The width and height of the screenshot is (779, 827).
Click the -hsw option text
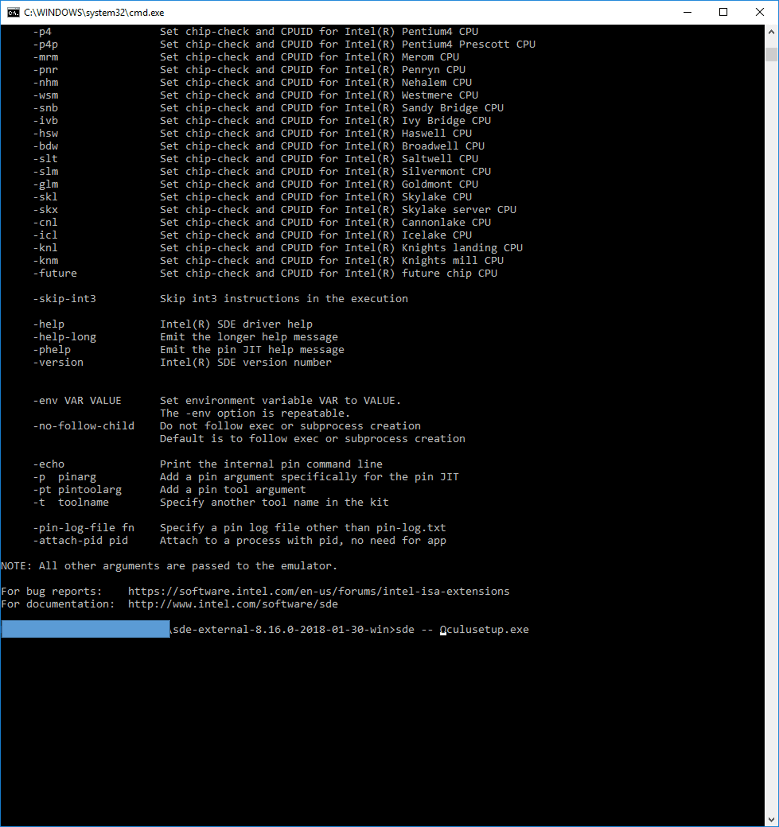(46, 134)
